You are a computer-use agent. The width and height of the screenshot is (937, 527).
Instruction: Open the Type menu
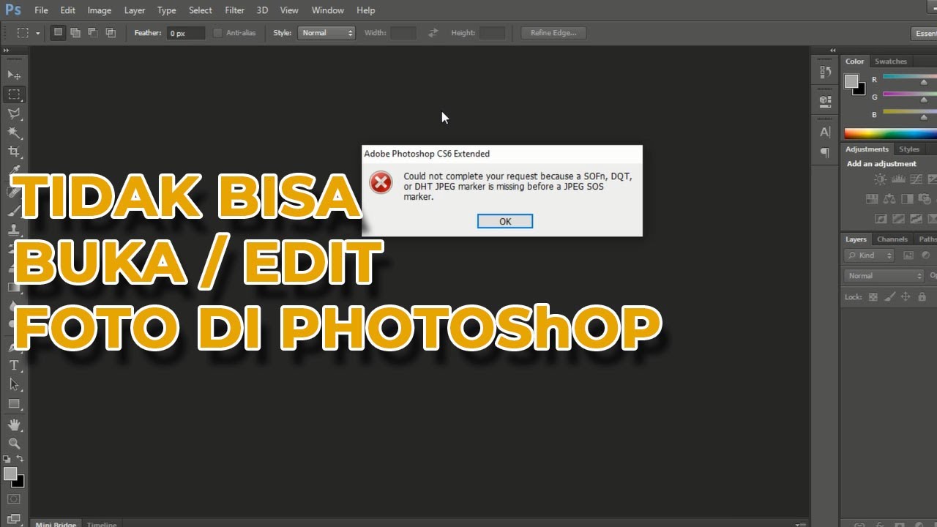pyautogui.click(x=167, y=10)
